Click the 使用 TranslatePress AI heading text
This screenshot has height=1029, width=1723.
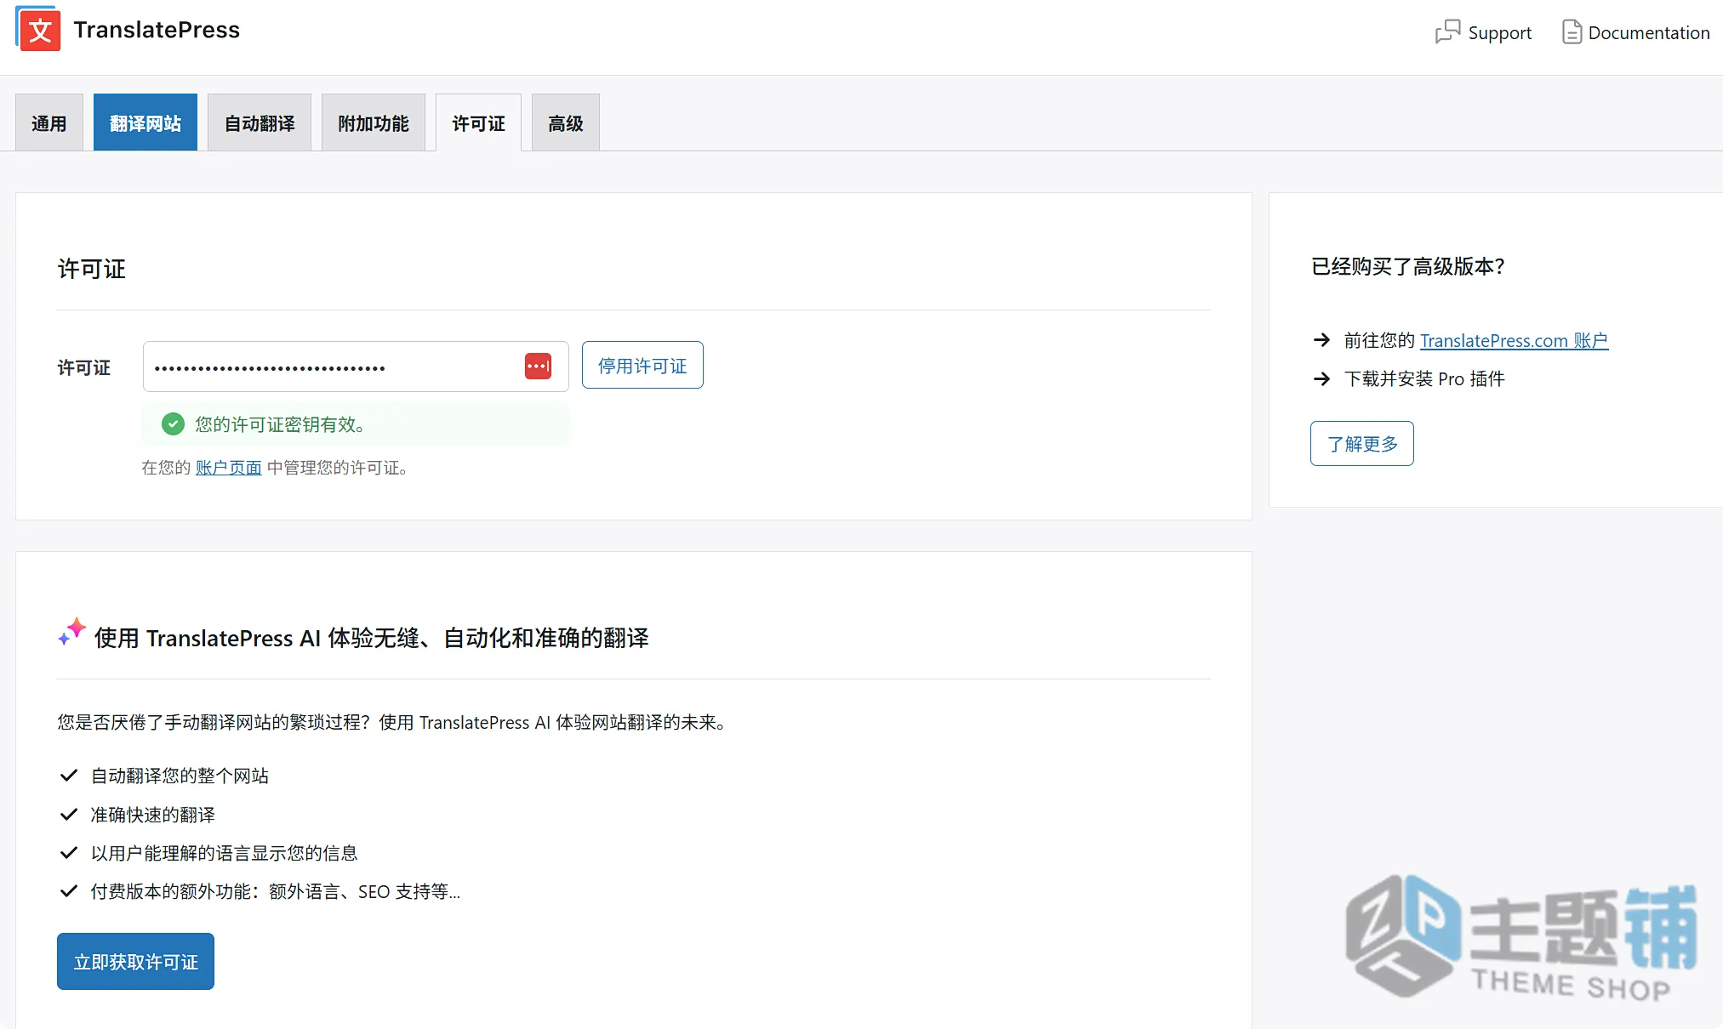tap(372, 638)
